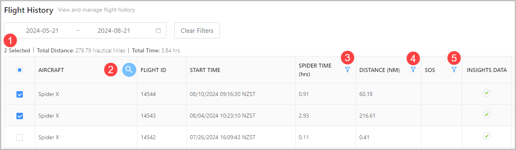The image size is (516, 150).
Task: Open the SOS column filter funnel
Action: tap(454, 70)
